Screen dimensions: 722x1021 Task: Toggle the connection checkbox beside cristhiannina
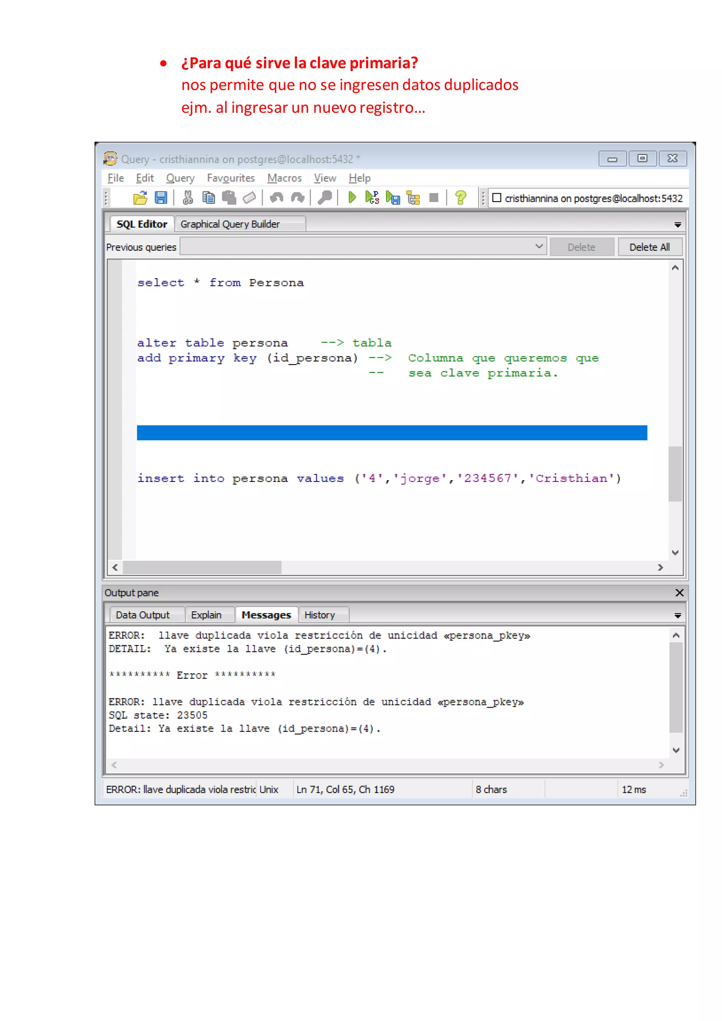[497, 198]
